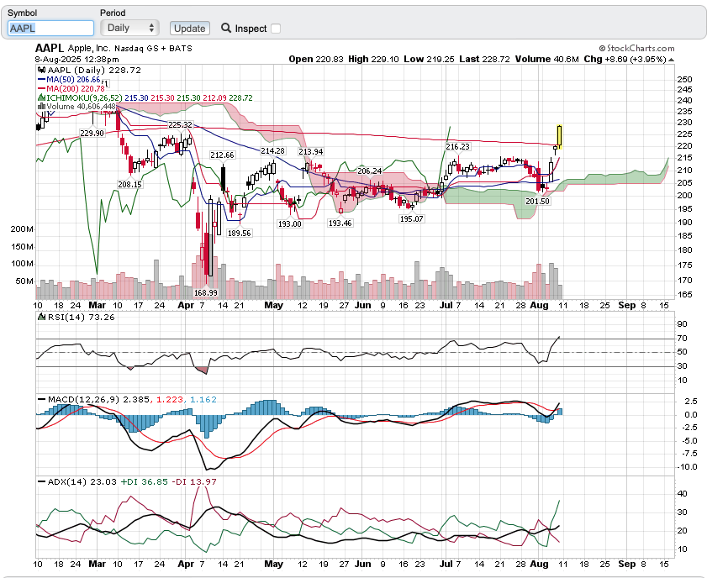Click the MACD(12,26,9) legend line marker
The image size is (707, 578).
[41, 399]
